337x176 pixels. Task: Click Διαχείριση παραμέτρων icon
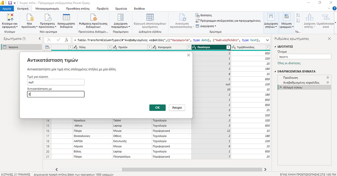[120, 17]
